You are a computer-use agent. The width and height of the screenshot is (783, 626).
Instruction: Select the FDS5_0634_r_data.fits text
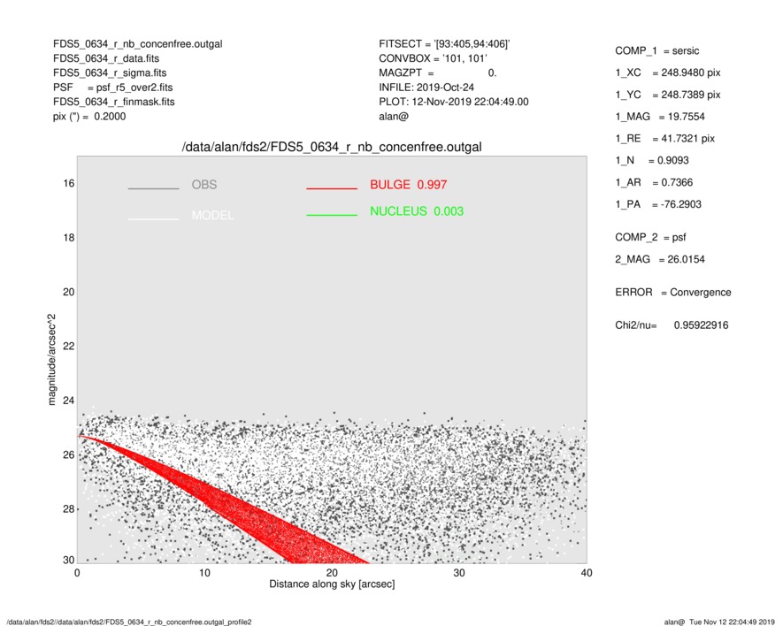[x=106, y=58]
